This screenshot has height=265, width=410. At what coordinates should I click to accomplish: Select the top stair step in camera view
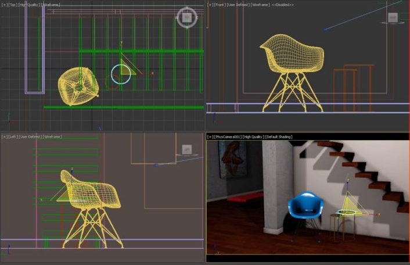click(330, 144)
